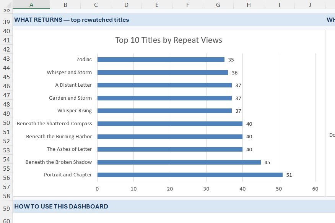The height and width of the screenshot is (223, 335).
Task: Select column G header
Action: 218,5
